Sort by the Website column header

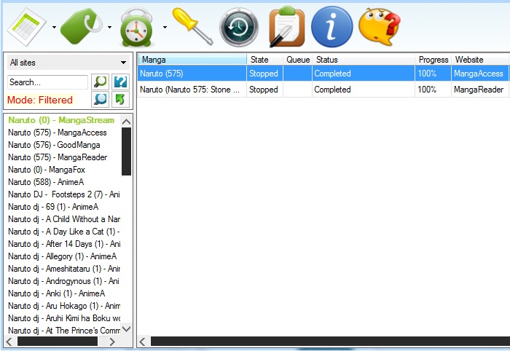pyautogui.click(x=480, y=60)
